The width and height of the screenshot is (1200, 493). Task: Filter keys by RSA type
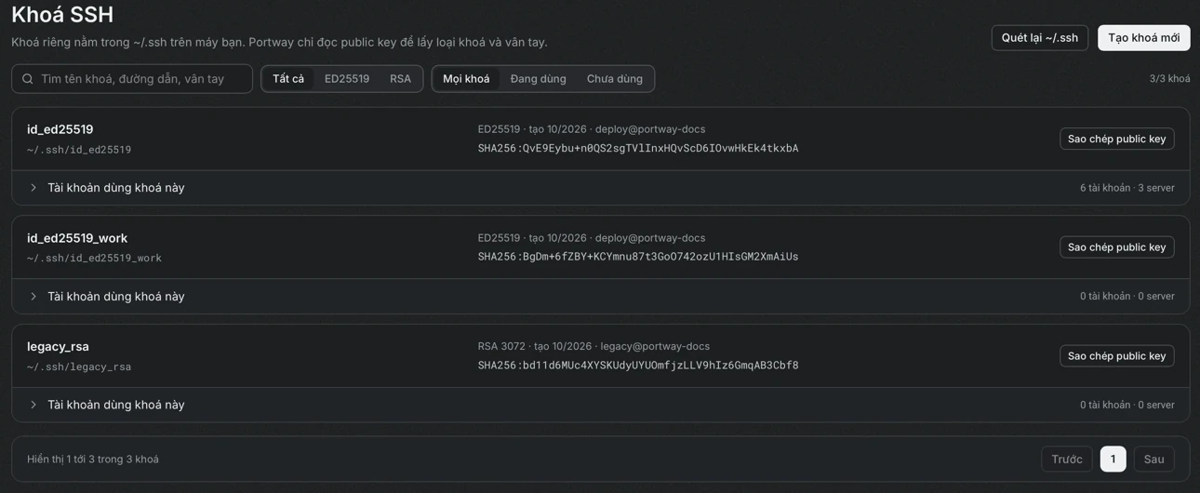pos(400,79)
